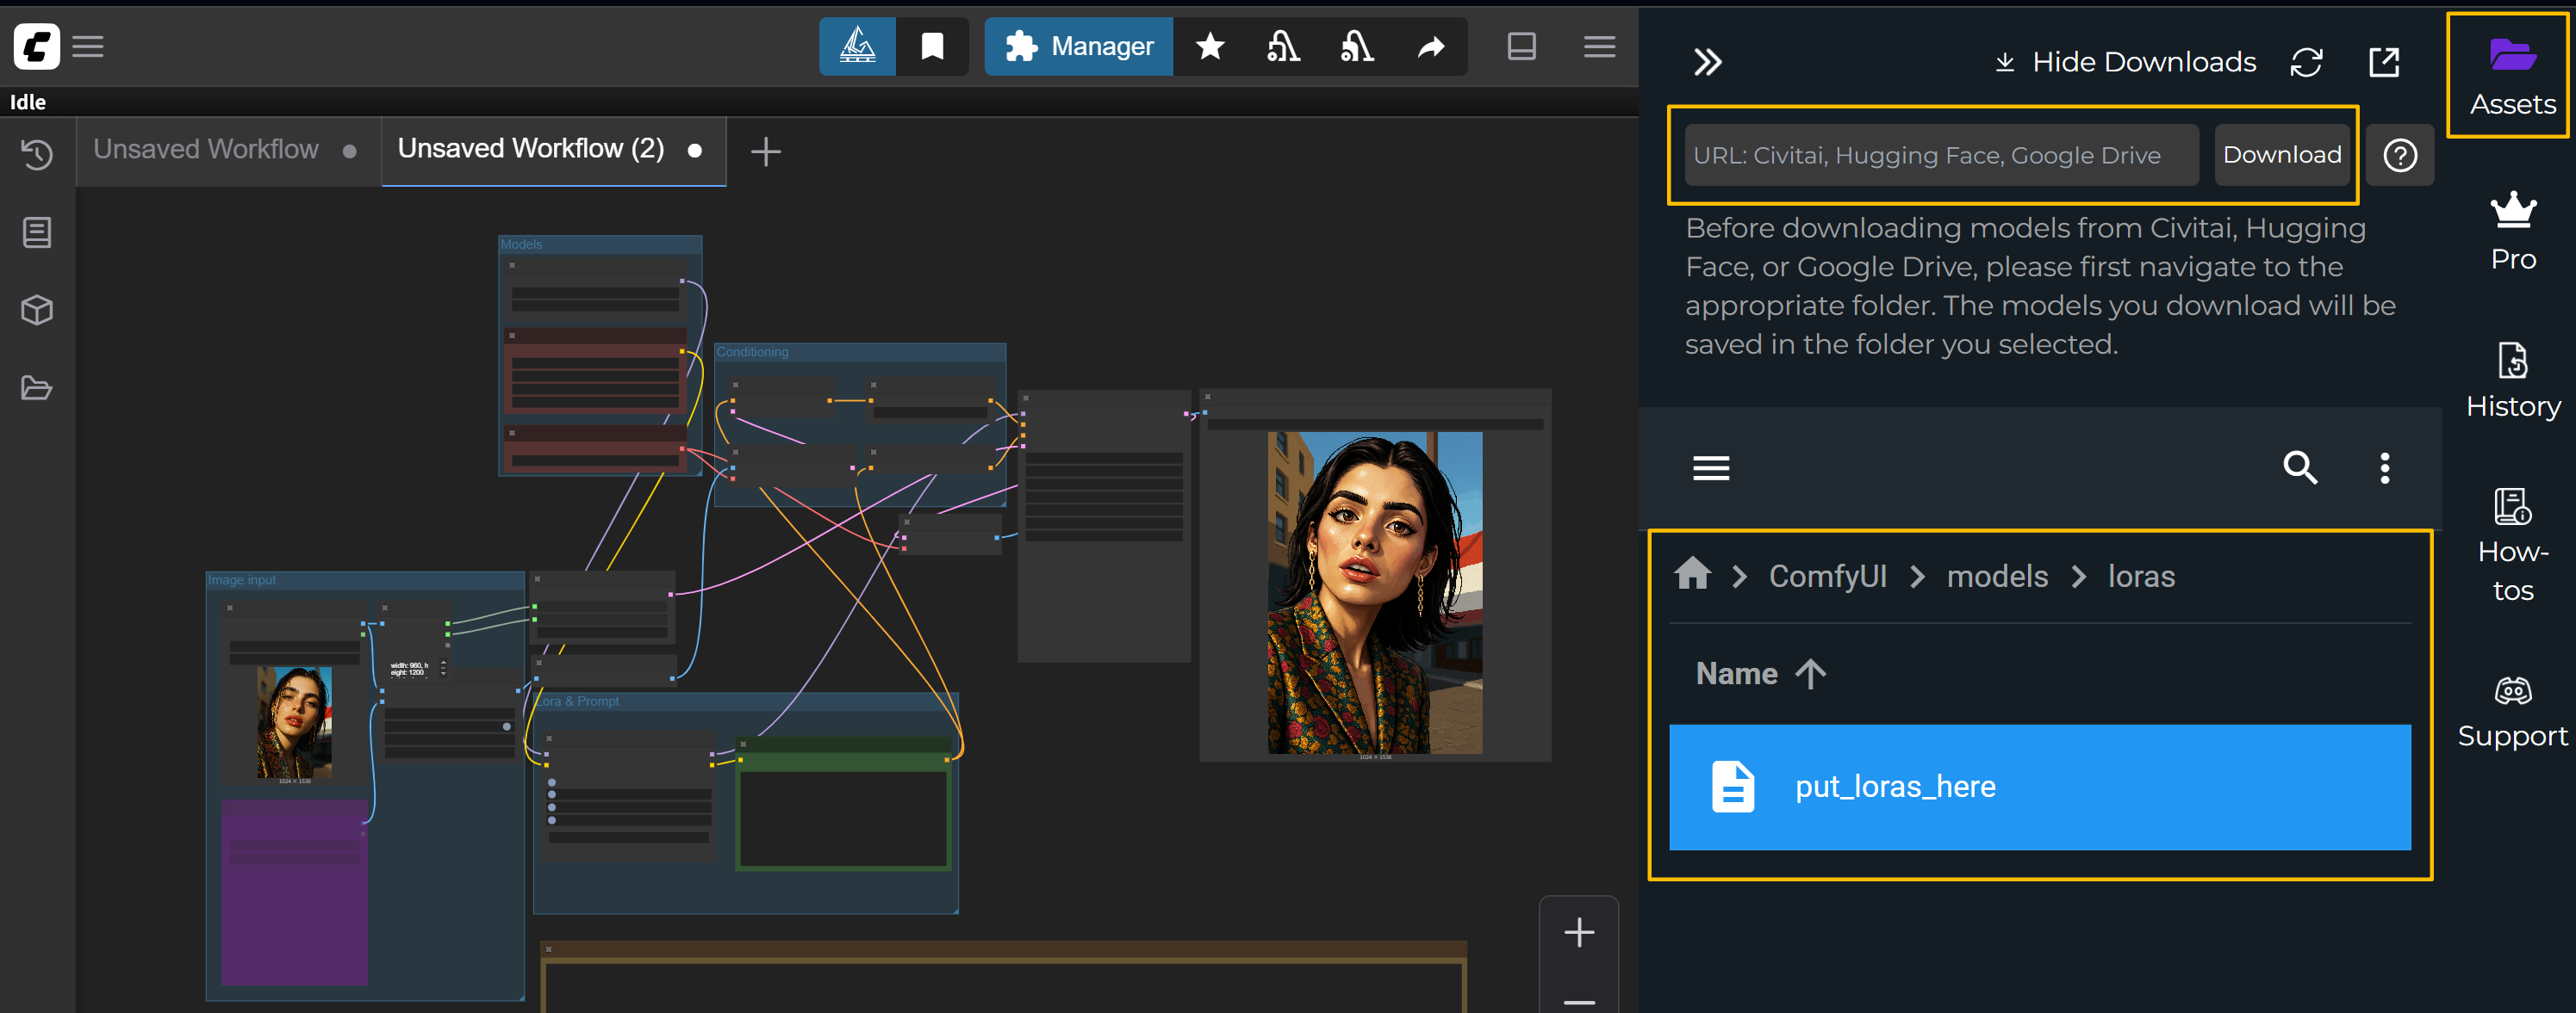Click the file browser search icon

coord(2299,467)
